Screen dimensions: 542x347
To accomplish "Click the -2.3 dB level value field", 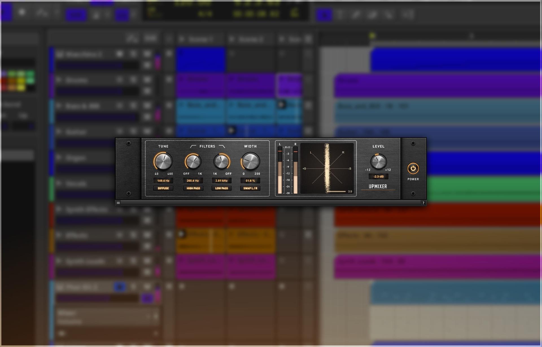I will tap(378, 176).
